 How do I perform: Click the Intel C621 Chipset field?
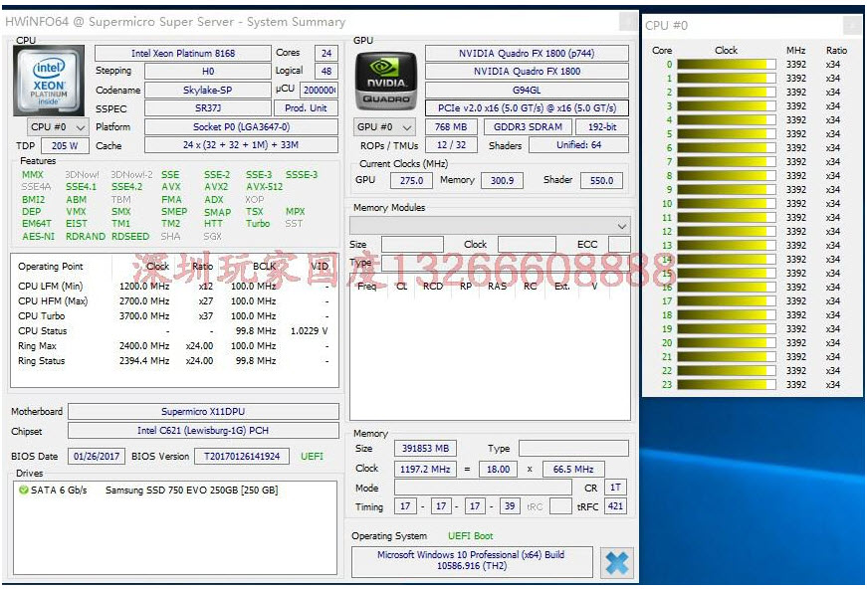203,431
